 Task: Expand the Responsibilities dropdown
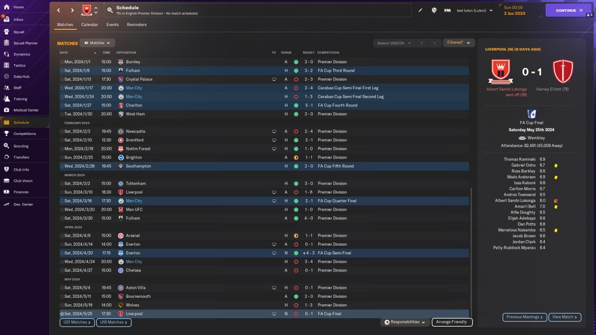405,322
